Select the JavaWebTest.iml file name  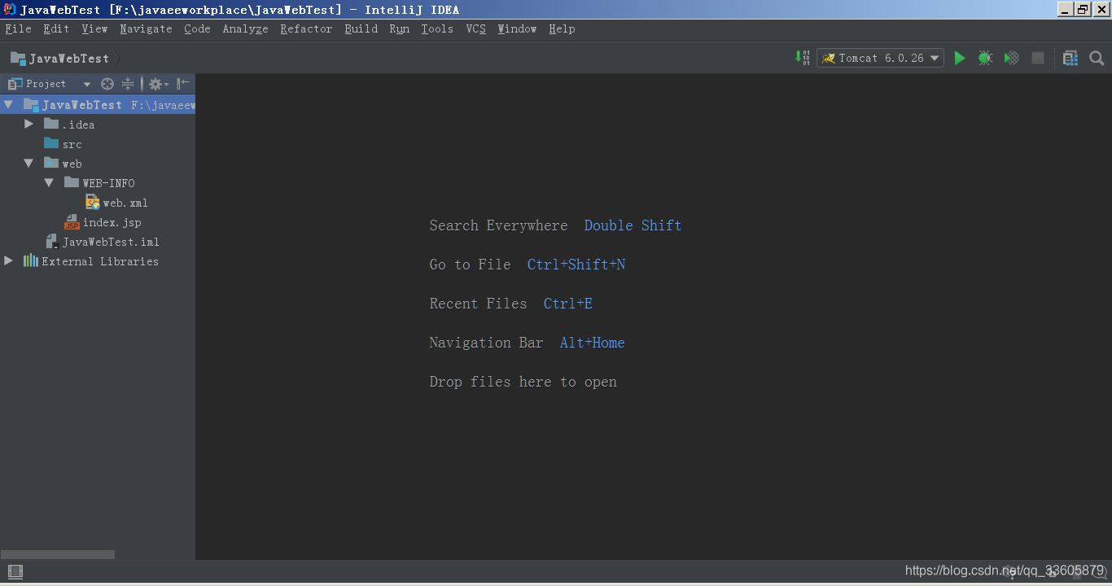coord(111,242)
